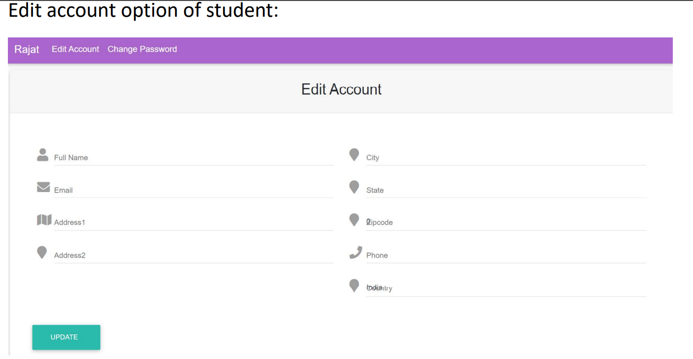This screenshot has height=359, width=693.
Task: Click the envelope icon beside Email
Action: pyautogui.click(x=43, y=187)
